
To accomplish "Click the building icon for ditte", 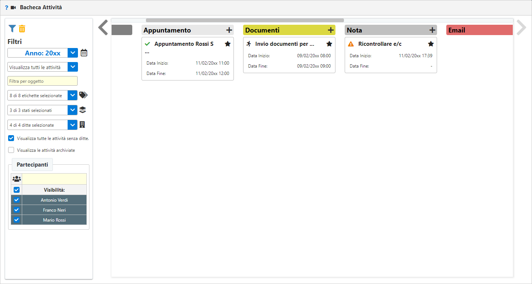I will coord(82,125).
